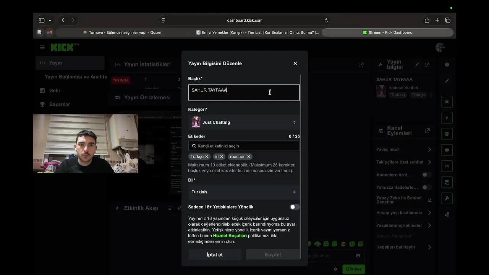The height and width of the screenshot is (275, 489).
Task: Remove the irl tag
Action: 222,157
